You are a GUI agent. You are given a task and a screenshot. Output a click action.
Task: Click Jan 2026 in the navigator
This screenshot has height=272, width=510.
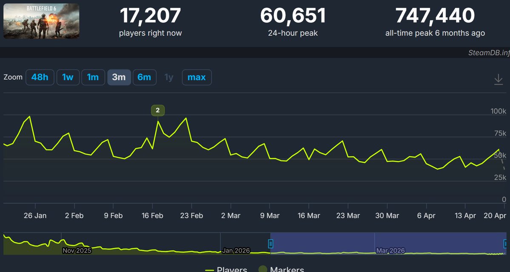click(x=236, y=251)
